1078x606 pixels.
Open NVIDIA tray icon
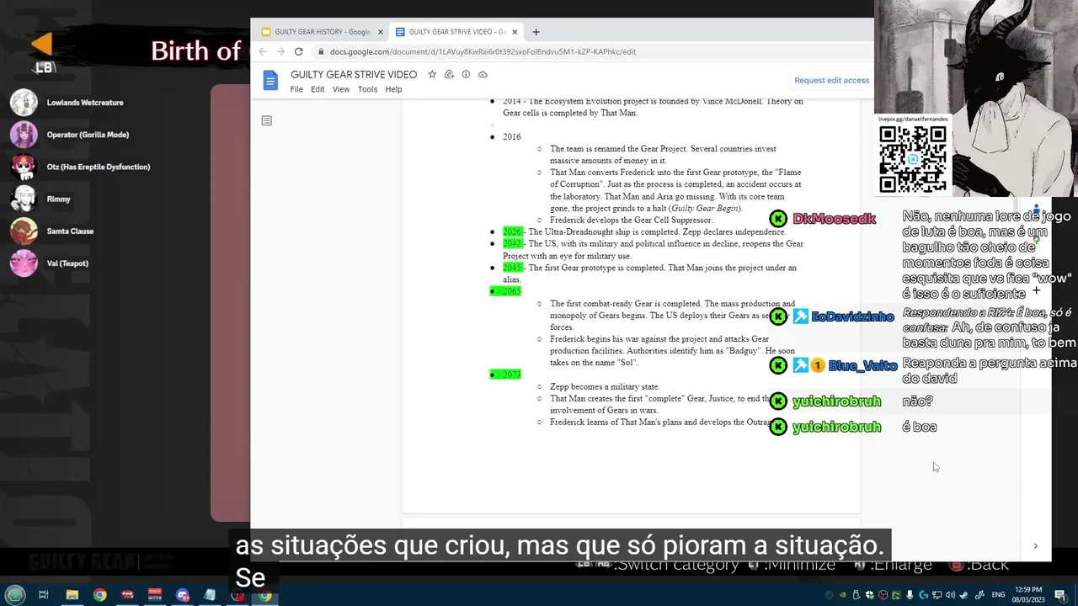click(842, 595)
